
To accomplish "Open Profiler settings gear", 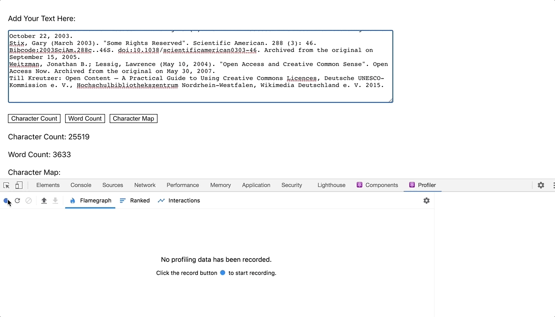I will [427, 201].
